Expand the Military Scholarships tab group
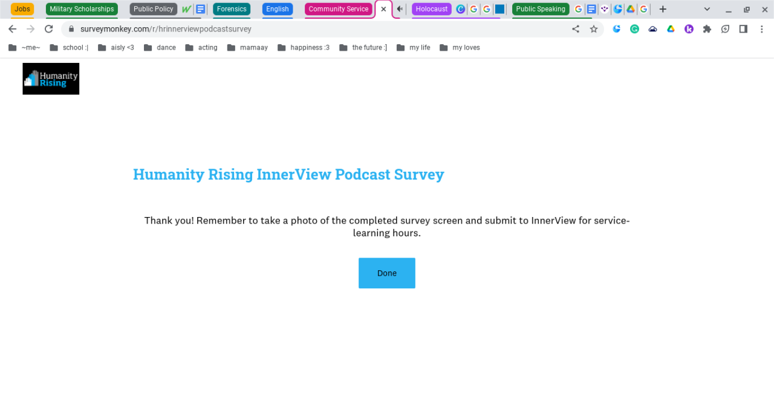This screenshot has width=774, height=408. pos(82,9)
